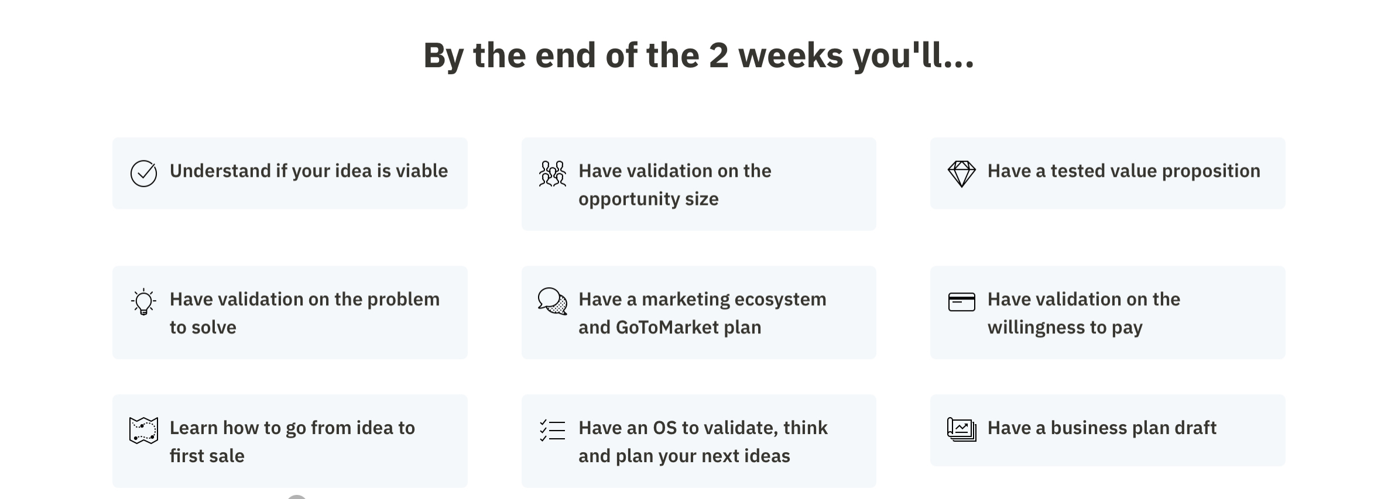Select 'marketing ecosystem and GoToMarket plan' text
1398x499 pixels.
(703, 313)
